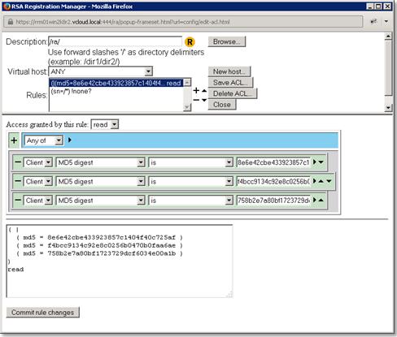Open the MD5 digest dropdown in the 8e6e42cbe row

tap(100, 162)
